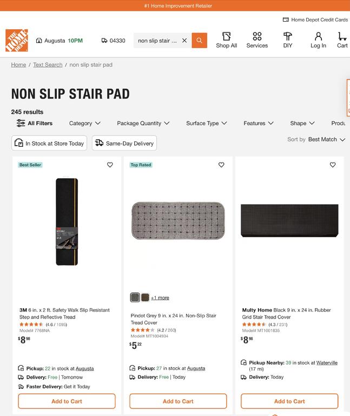Expand the Category filter dropdown
The width and height of the screenshot is (350, 416).
coord(84,123)
